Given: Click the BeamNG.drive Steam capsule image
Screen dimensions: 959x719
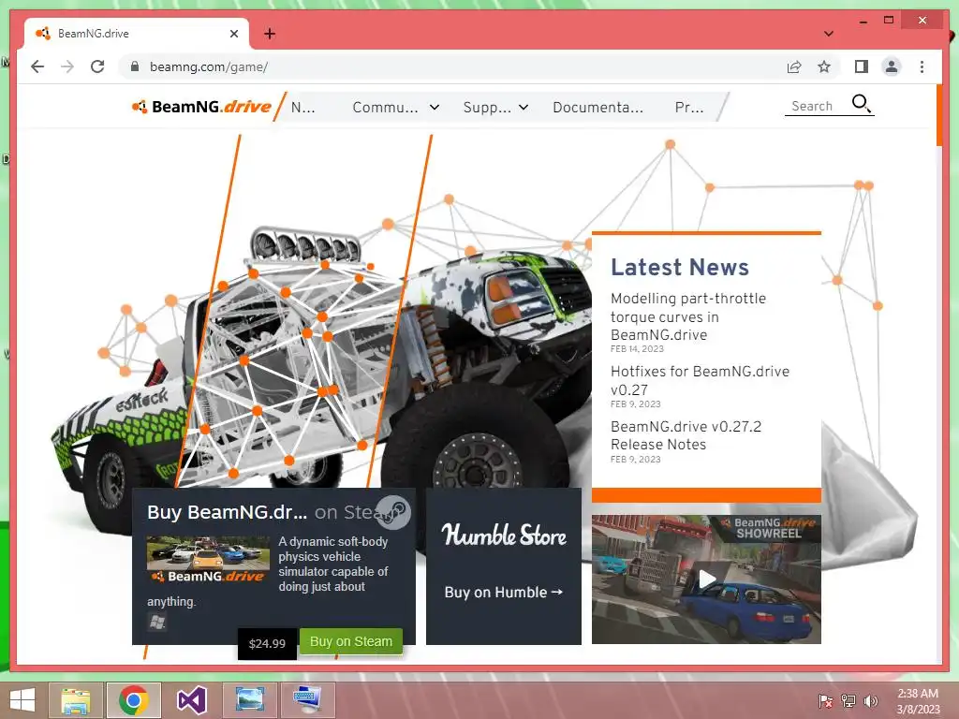Looking at the screenshot, I should [x=208, y=560].
